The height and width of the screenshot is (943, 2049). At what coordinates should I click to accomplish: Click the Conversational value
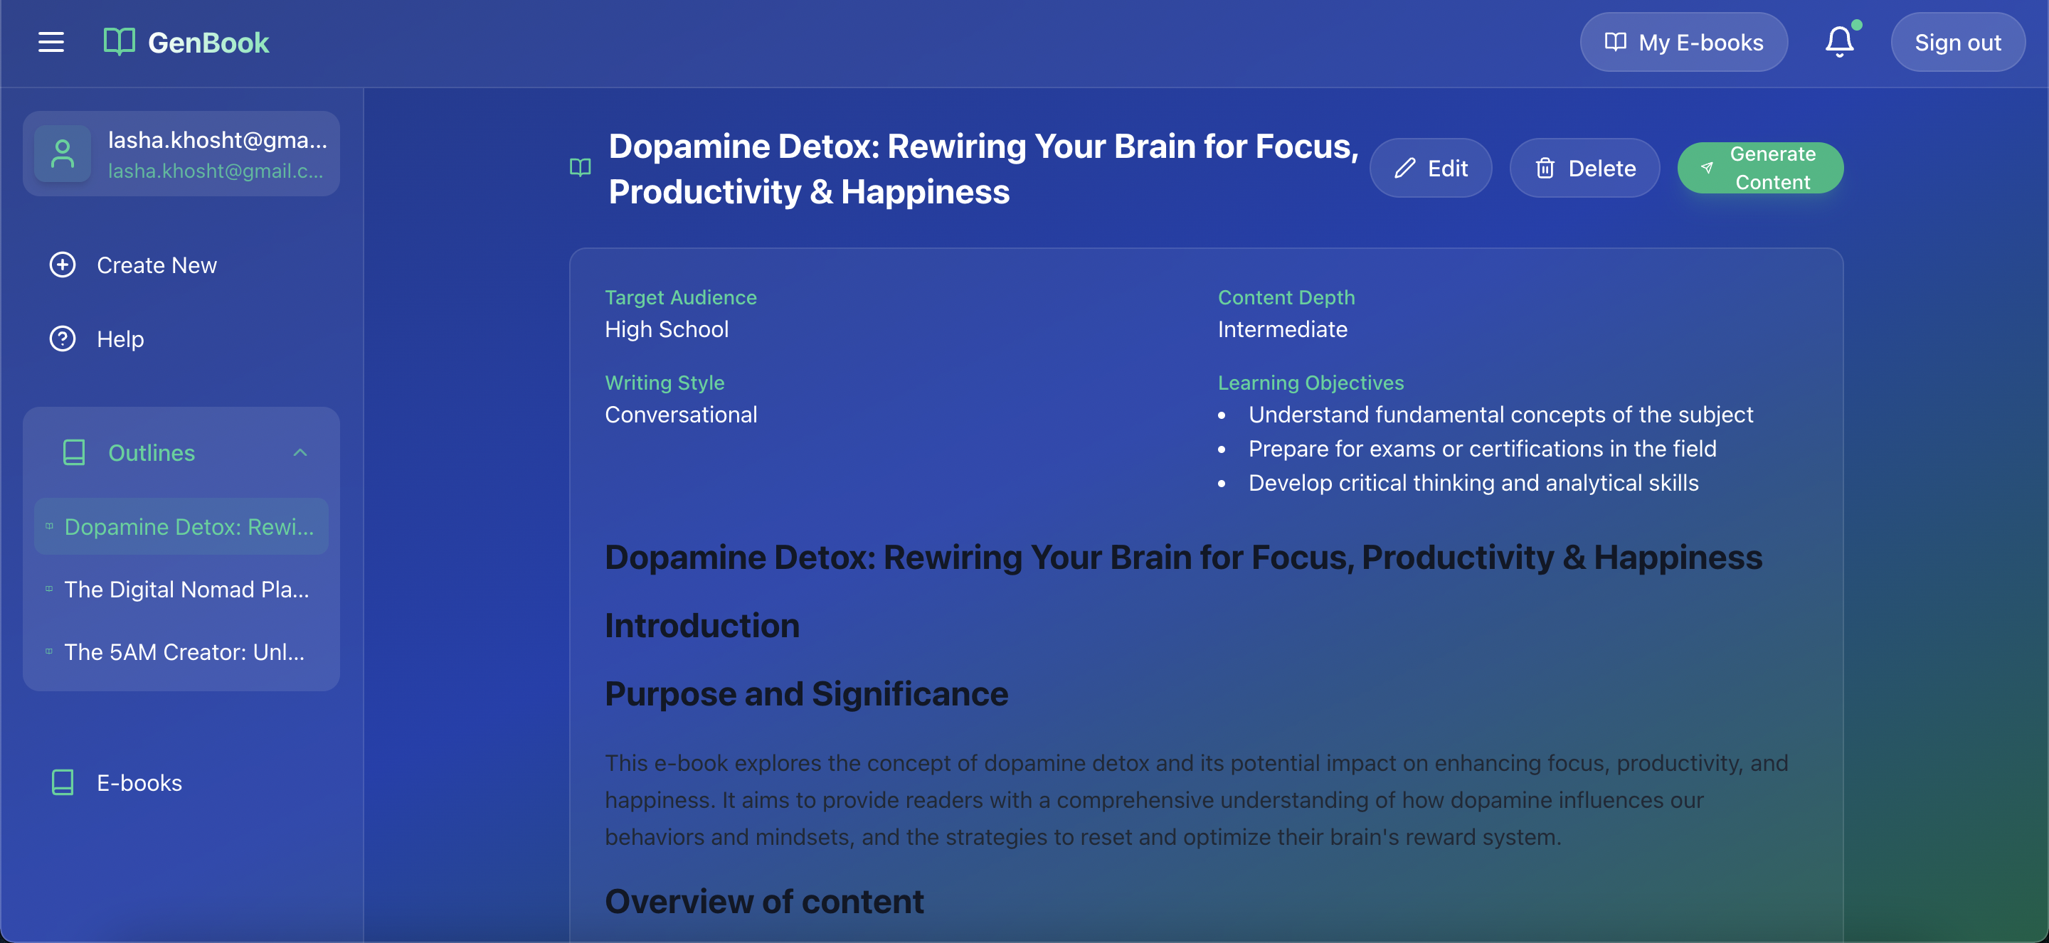click(x=681, y=415)
